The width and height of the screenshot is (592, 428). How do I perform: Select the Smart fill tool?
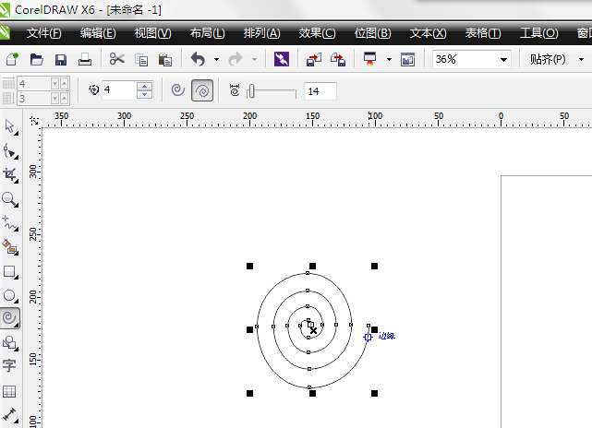10,247
